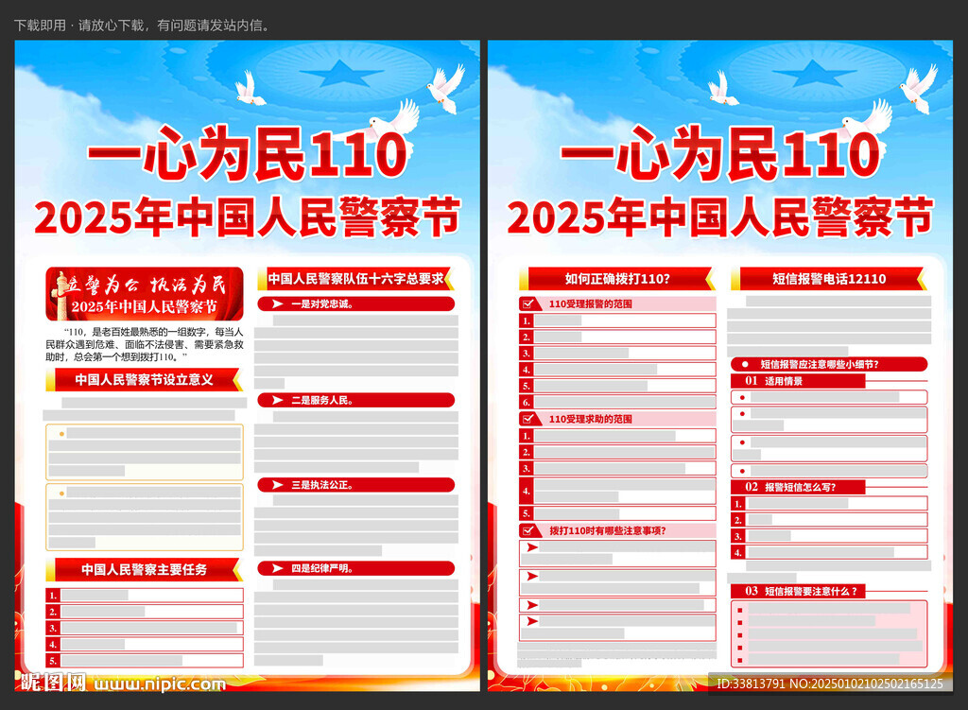Expand the 二是服务人民 section
The height and width of the screenshot is (710, 968).
(355, 400)
